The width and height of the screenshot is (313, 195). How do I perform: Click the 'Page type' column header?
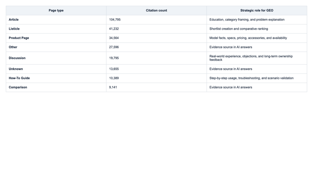tap(56, 11)
